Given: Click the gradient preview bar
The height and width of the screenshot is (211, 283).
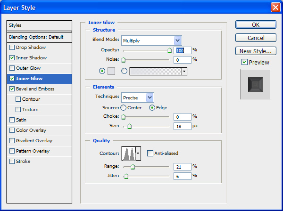Looking at the screenshot, I should coord(155,71).
